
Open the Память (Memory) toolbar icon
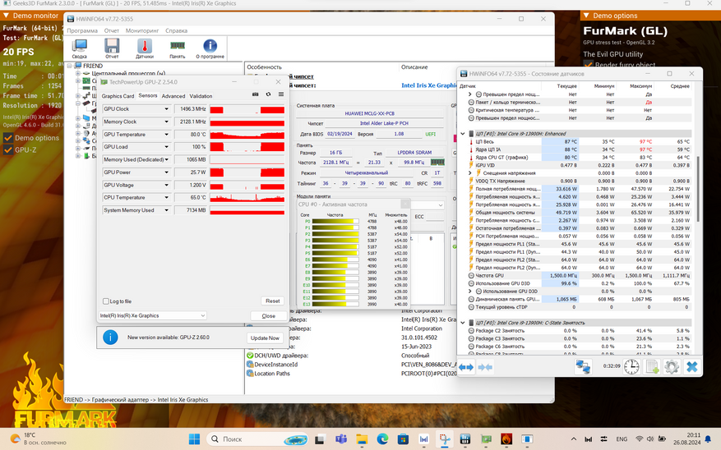click(x=177, y=47)
